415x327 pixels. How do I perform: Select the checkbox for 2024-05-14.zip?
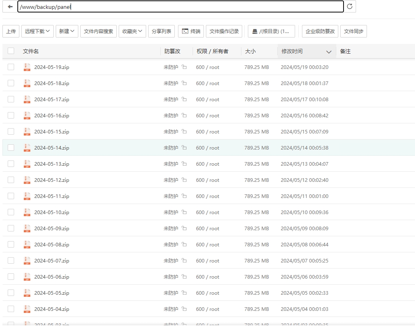[11, 148]
